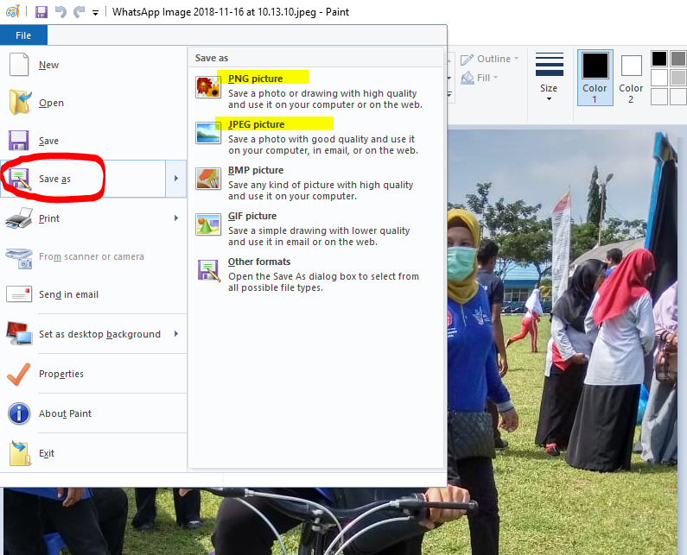Screen dimensions: 687x555
Task: Open the Size line thickness dropdown
Action: click(549, 77)
